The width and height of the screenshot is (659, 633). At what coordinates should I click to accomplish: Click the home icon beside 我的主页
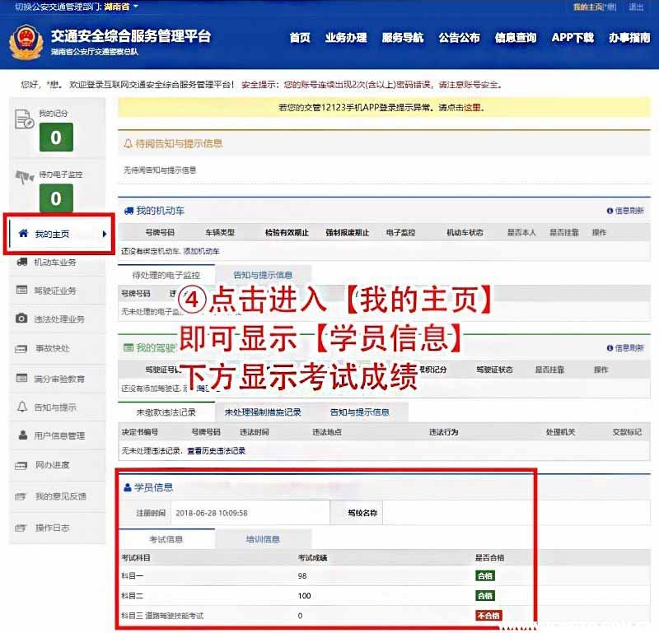pyautogui.click(x=23, y=234)
